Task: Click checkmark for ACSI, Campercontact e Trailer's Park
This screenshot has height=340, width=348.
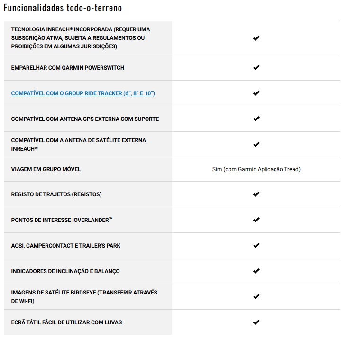Action: point(256,246)
